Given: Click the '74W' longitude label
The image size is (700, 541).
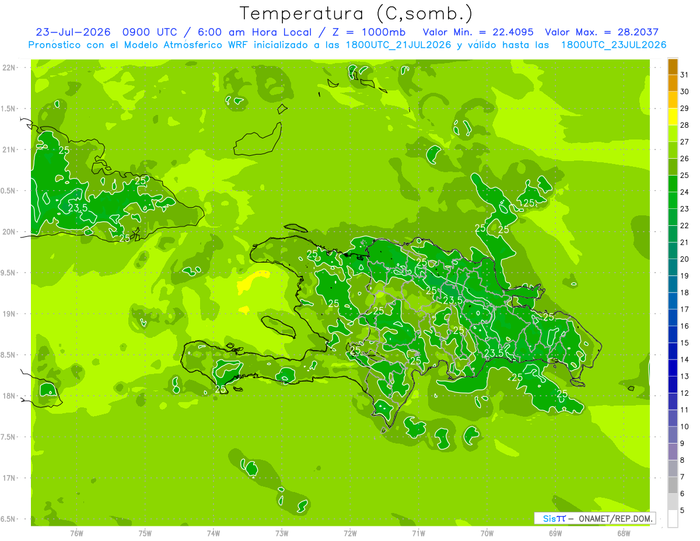Looking at the screenshot, I should coord(213,533).
